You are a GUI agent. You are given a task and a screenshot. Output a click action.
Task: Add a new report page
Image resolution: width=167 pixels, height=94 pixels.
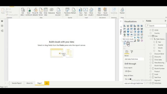tap(47, 83)
